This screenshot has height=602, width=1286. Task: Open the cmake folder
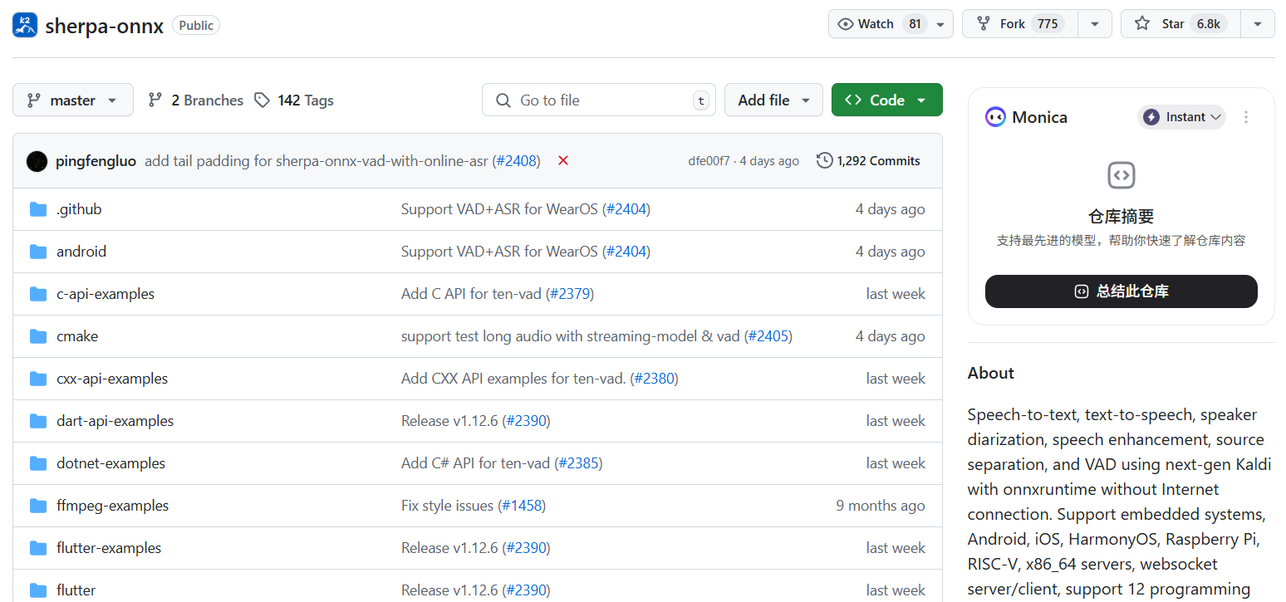77,336
